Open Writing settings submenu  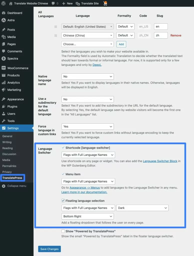(7, 142)
